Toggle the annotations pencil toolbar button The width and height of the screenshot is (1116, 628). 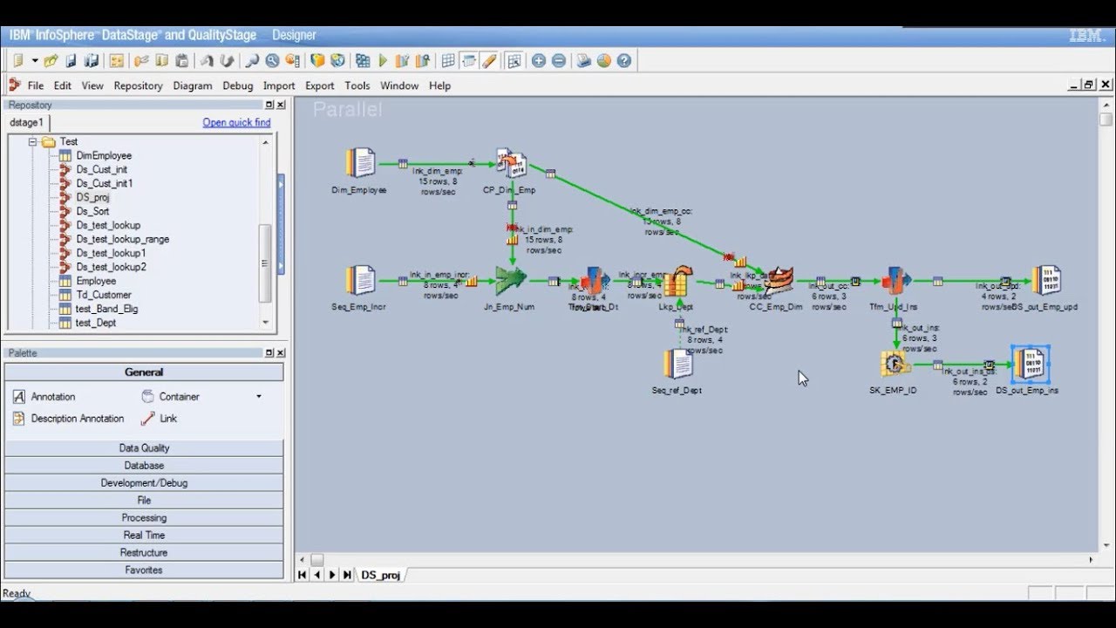pyautogui.click(x=489, y=61)
